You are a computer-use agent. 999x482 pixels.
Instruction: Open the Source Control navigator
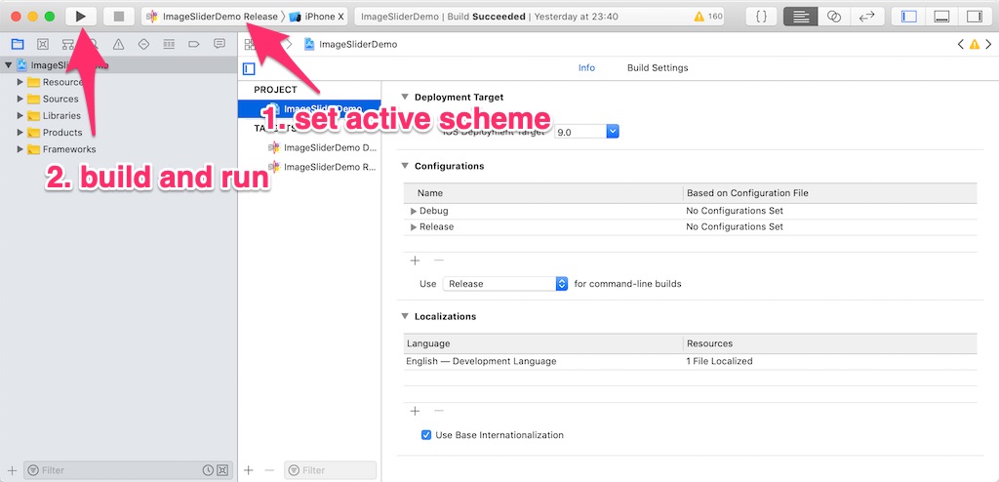click(x=43, y=44)
